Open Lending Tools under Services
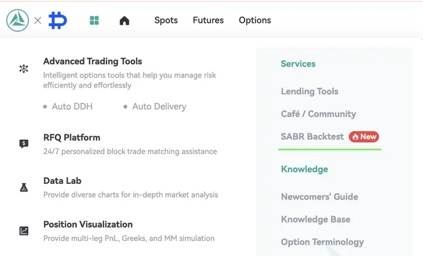 click(309, 91)
